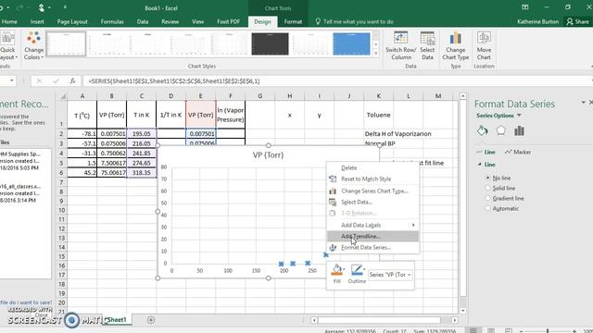This screenshot has width=593, height=333.
Task: Click the zoom slider in status bar
Action: (x=548, y=331)
